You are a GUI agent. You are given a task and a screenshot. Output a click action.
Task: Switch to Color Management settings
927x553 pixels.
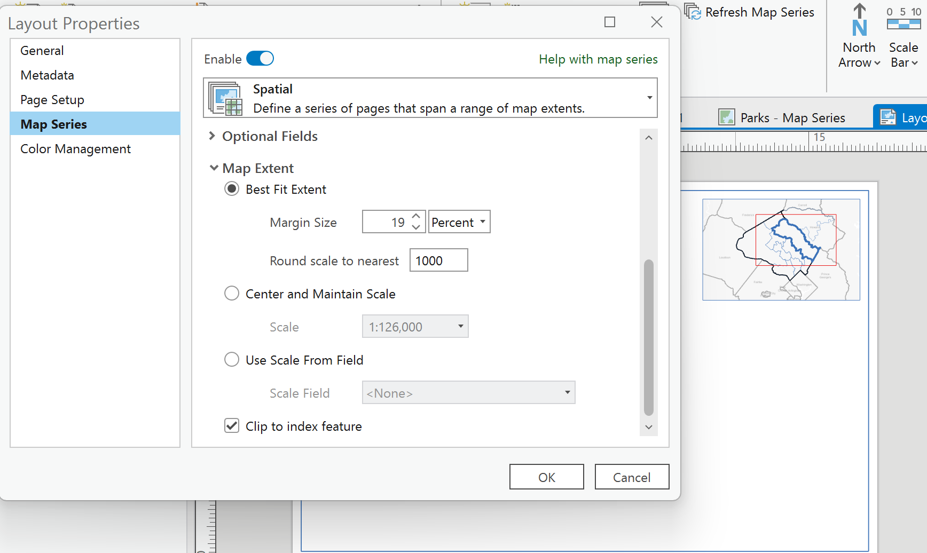(x=75, y=148)
